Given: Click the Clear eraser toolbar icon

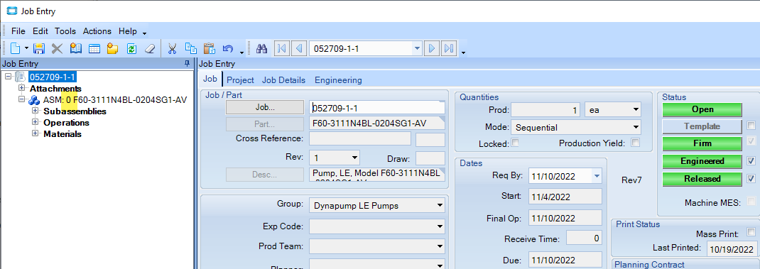Looking at the screenshot, I should (150, 48).
